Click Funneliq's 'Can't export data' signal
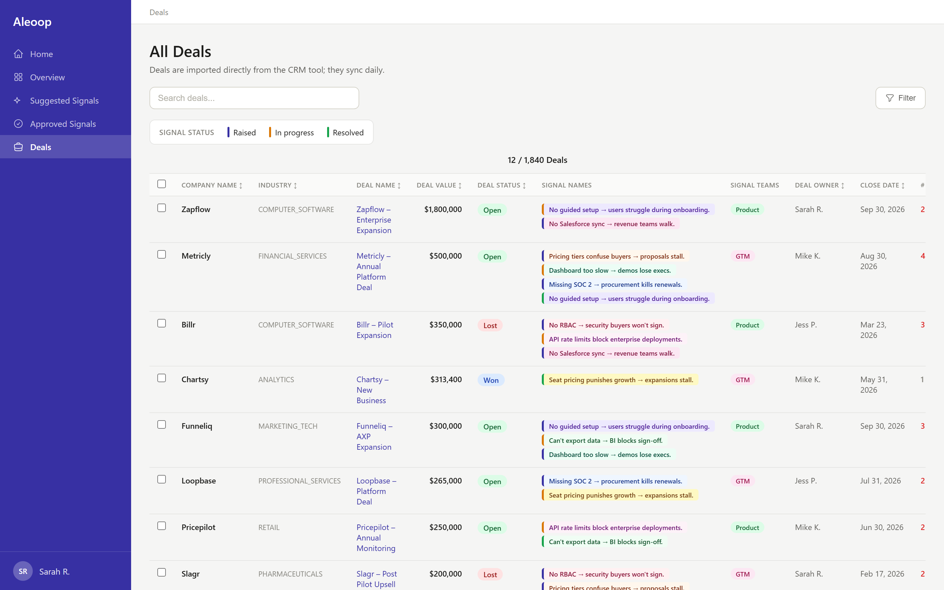Viewport: 944px width, 590px height. point(605,441)
